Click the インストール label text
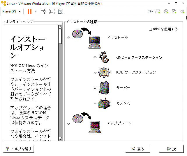Viewport: 187px width, 156px height. [x=117, y=38]
